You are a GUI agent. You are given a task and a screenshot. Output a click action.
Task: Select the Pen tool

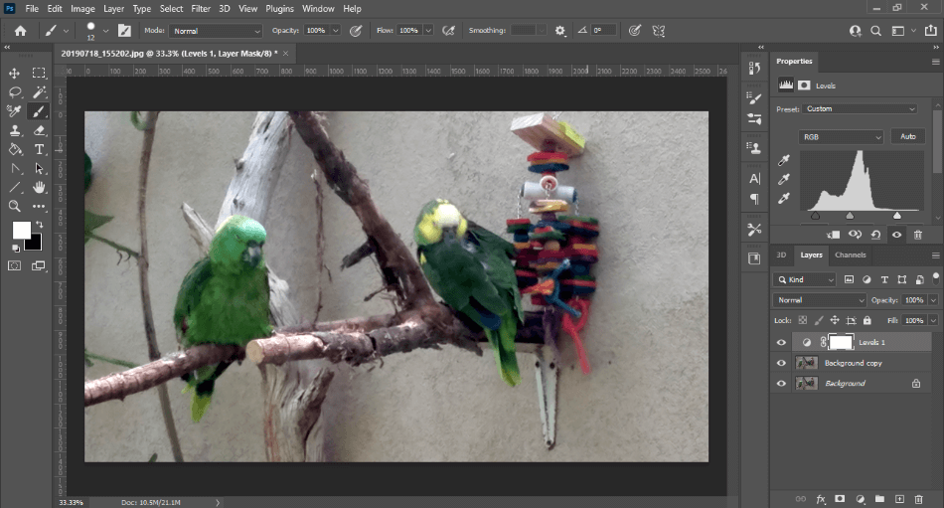pyautogui.click(x=15, y=169)
